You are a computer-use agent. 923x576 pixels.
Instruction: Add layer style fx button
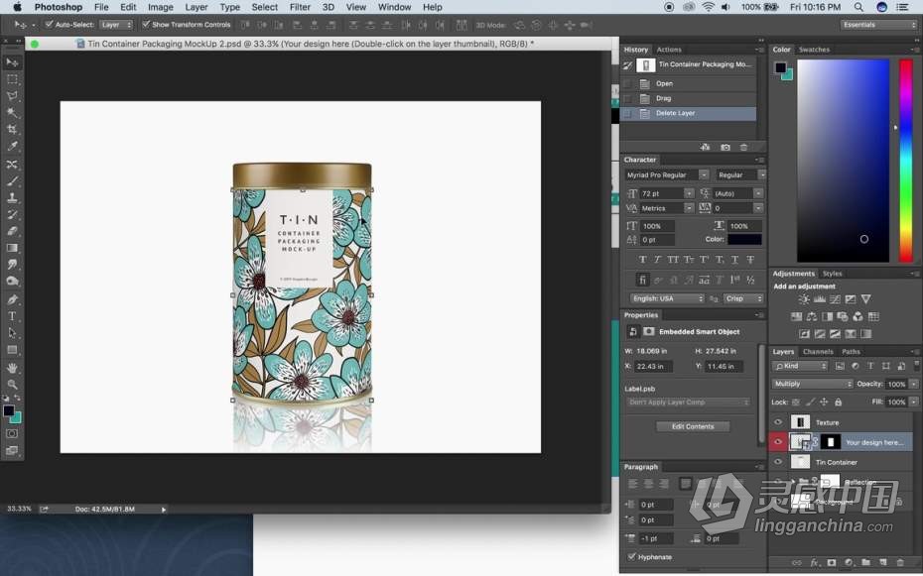click(x=815, y=563)
